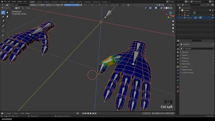Open the Material properties tab

(x=178, y=87)
